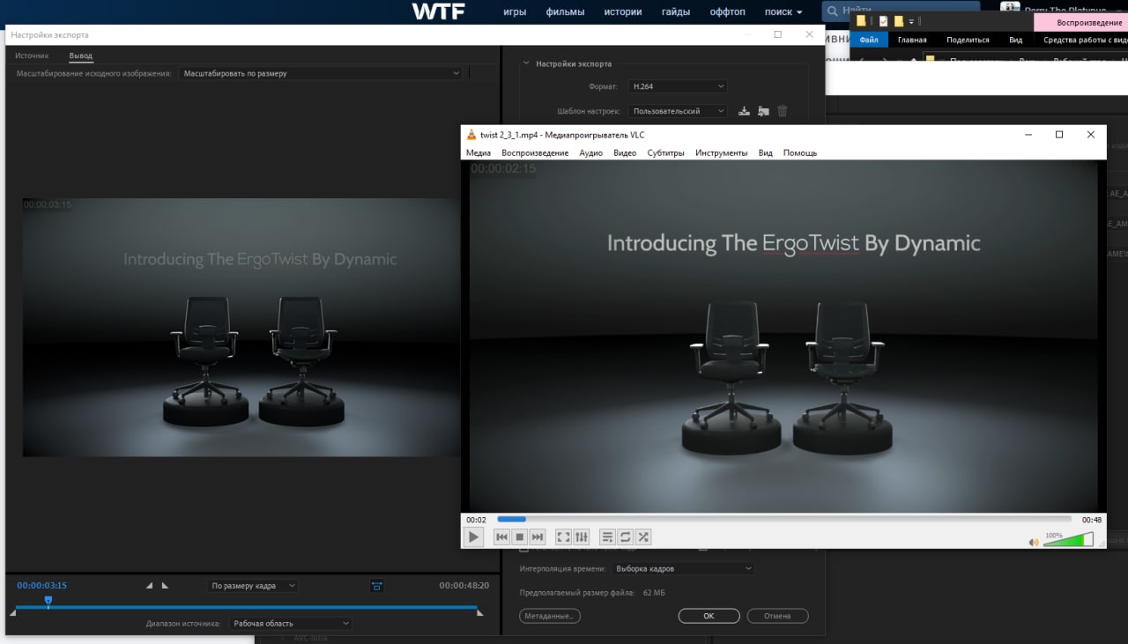Click the import preset icon
Screen dimensions: 1128x644
[763, 111]
